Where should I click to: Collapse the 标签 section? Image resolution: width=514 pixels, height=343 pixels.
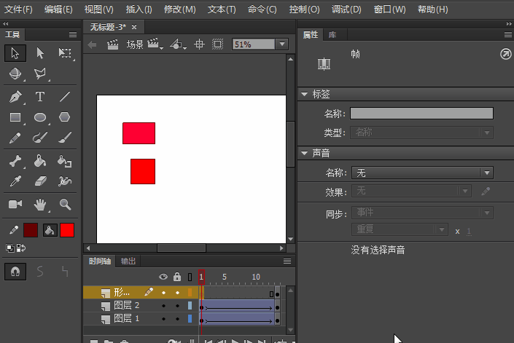click(305, 95)
